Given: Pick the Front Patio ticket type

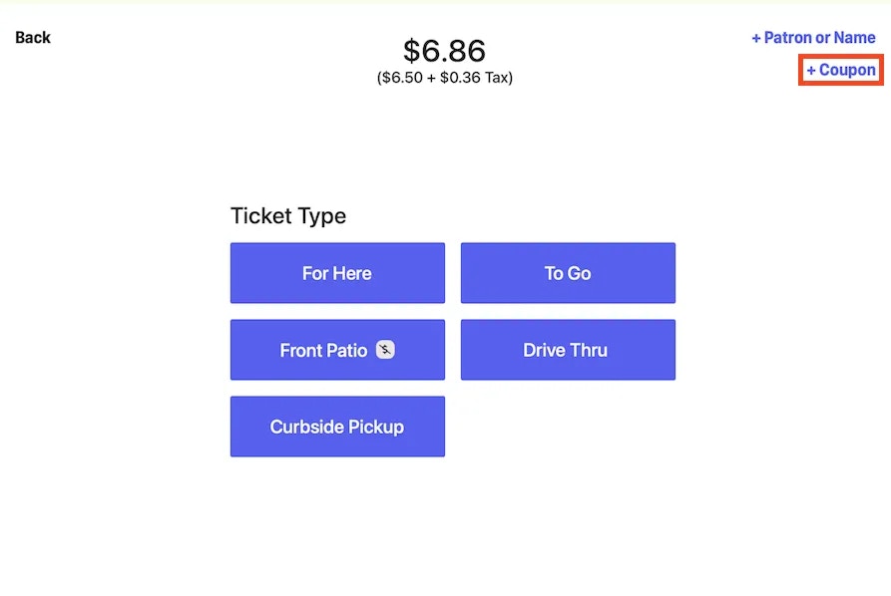Looking at the screenshot, I should point(337,350).
